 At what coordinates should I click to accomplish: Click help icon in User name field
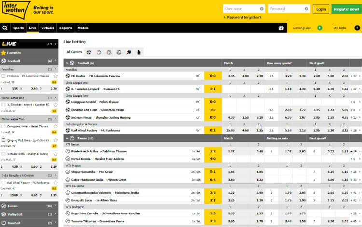[x=261, y=9]
